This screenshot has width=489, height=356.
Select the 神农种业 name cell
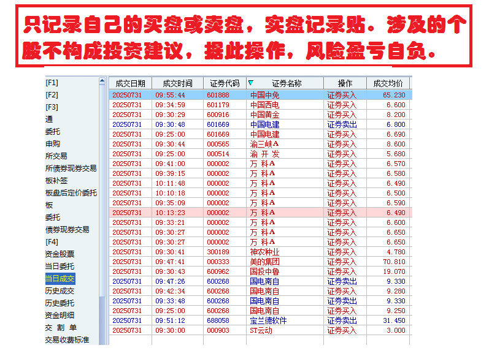[x=265, y=252]
